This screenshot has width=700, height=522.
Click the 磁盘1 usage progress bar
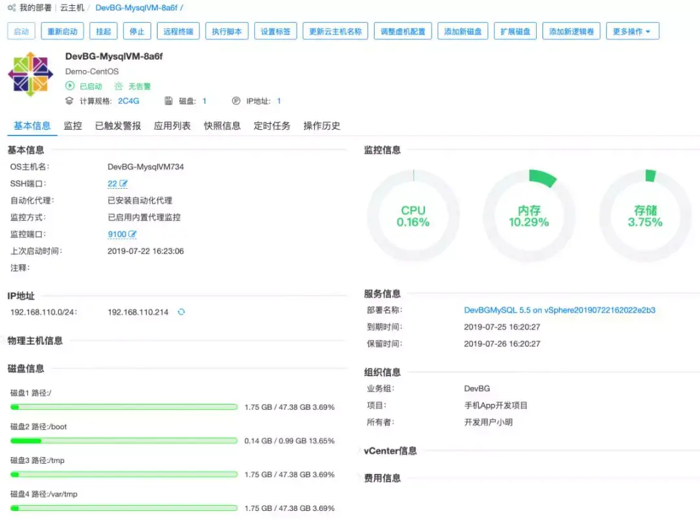pos(123,407)
